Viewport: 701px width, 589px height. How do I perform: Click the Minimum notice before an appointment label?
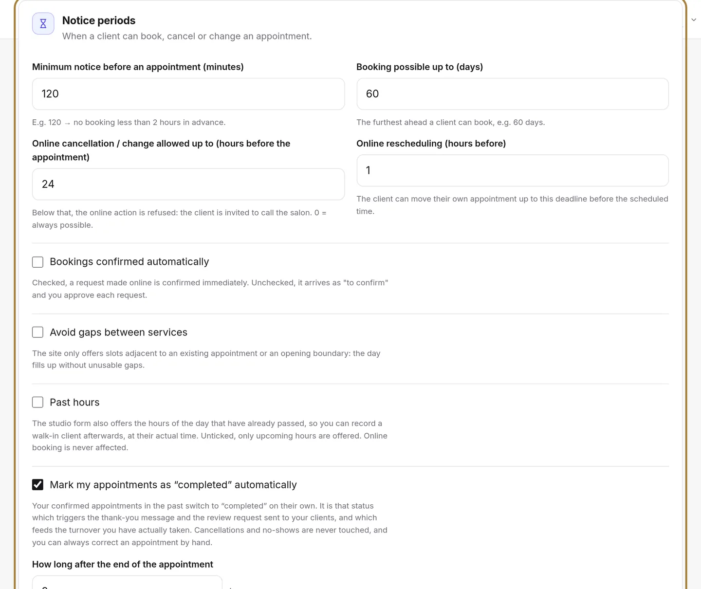[x=138, y=67]
